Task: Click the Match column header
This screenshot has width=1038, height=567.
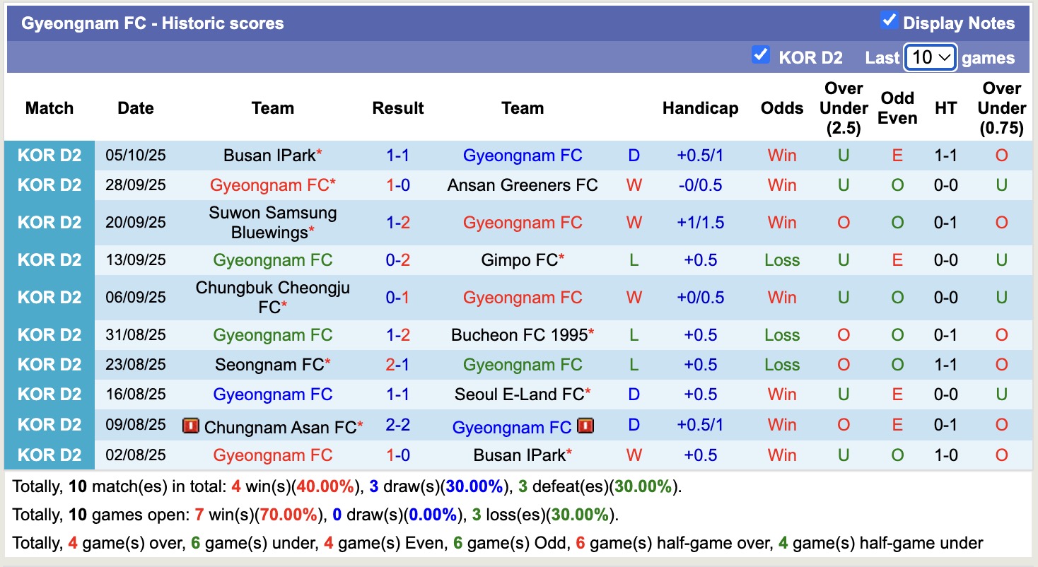Action: tap(49, 108)
